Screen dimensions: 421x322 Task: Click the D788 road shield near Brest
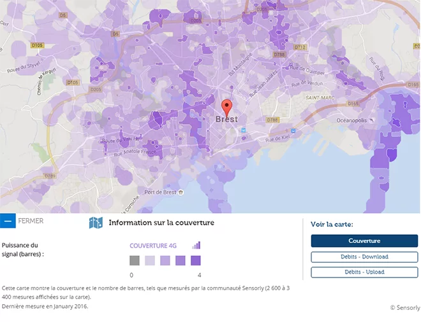pyautogui.click(x=272, y=120)
